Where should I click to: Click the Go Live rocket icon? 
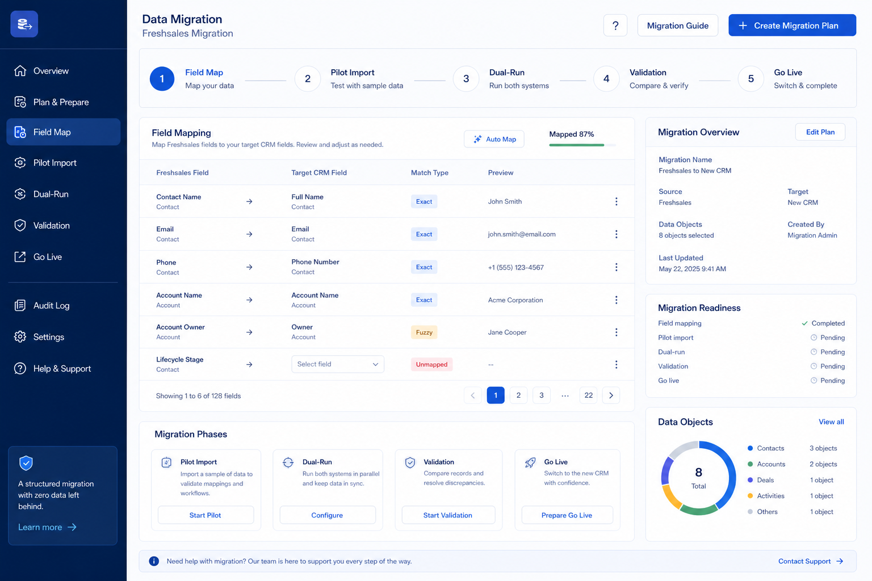[x=530, y=462]
